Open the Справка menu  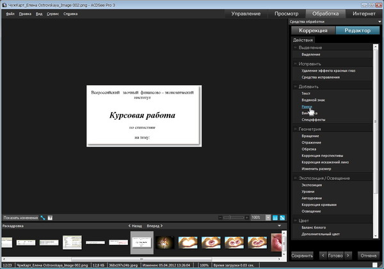70,14
